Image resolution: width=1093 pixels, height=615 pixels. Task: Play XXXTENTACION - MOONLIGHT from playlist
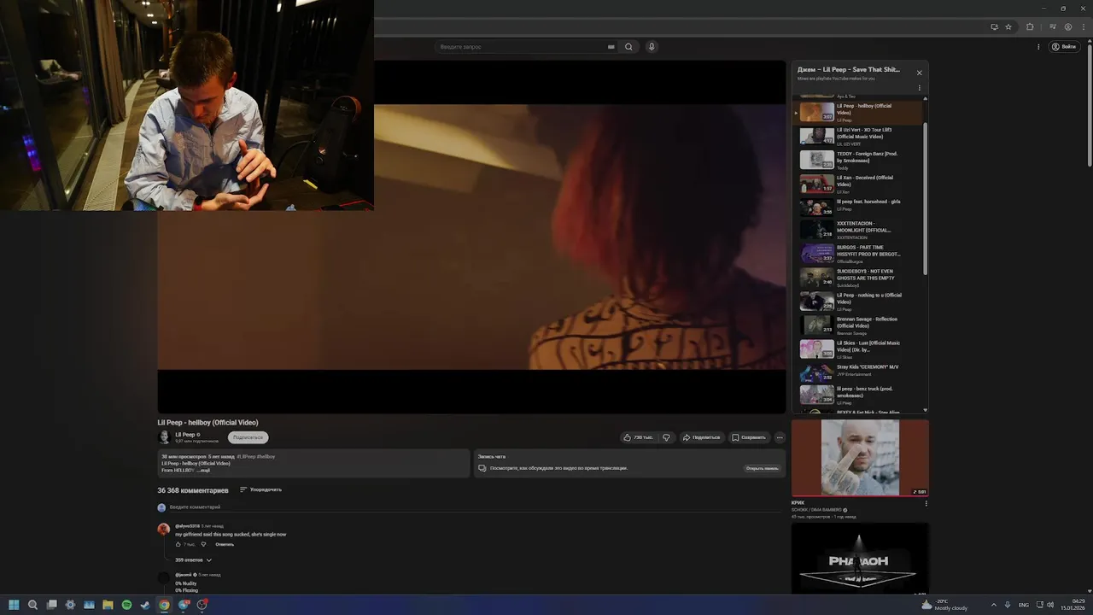pyautogui.click(x=857, y=230)
